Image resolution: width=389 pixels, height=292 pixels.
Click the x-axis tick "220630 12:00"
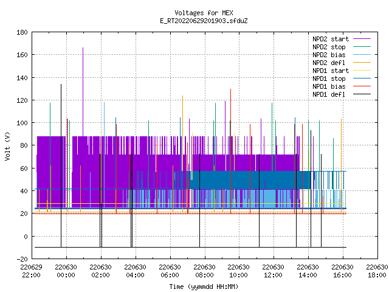tap(274, 271)
